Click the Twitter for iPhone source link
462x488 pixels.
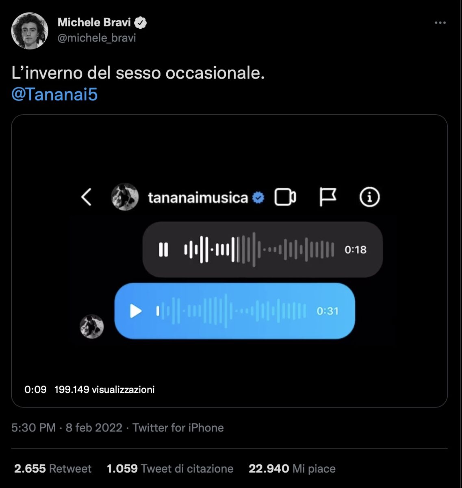point(178,428)
